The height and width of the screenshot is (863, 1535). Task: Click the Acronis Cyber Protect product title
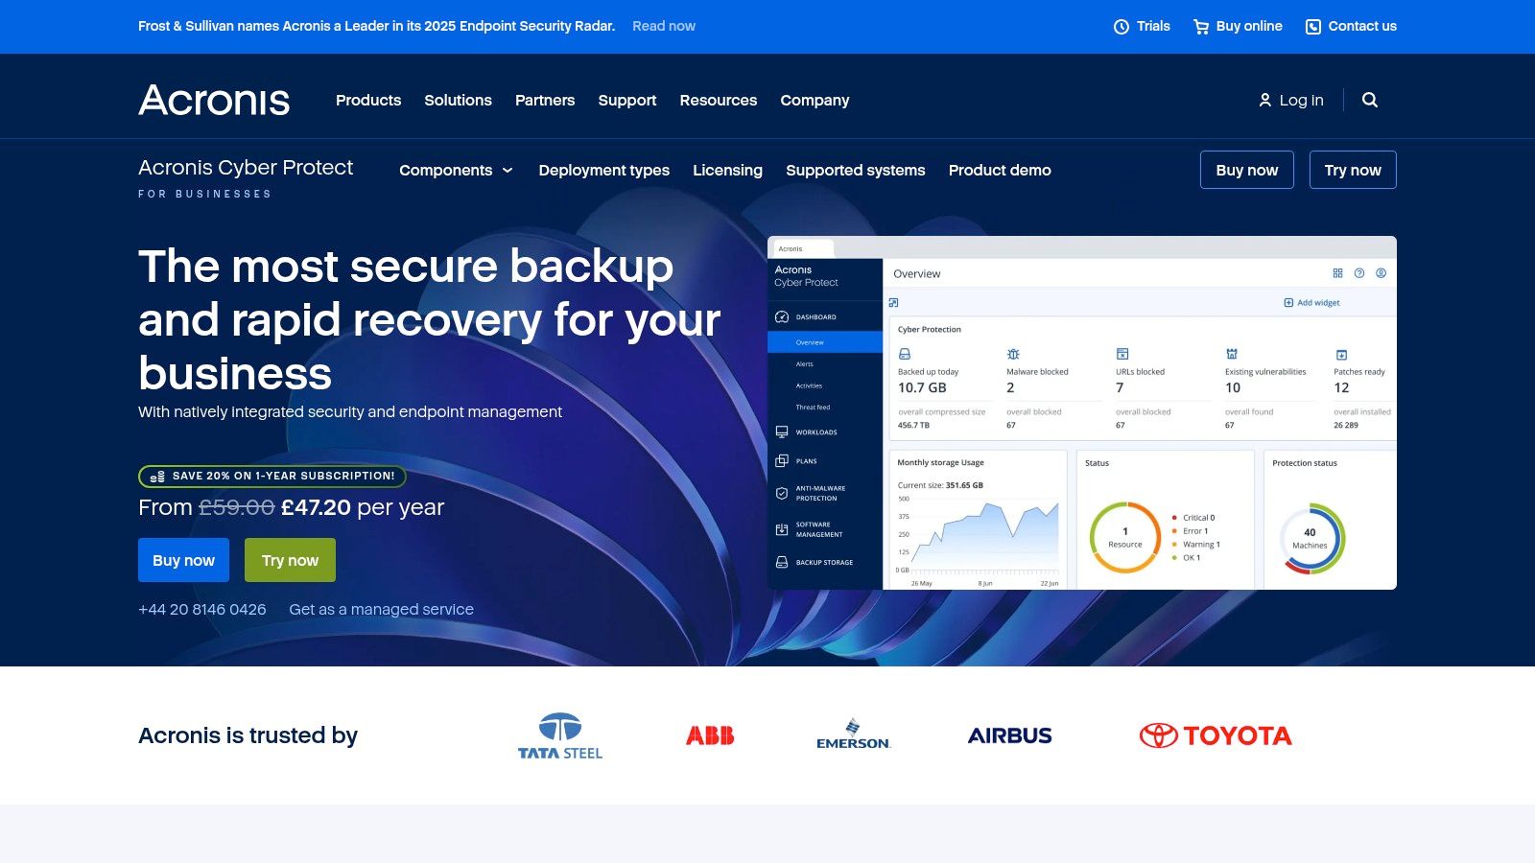click(246, 168)
